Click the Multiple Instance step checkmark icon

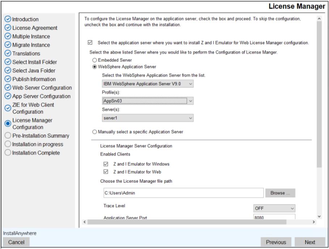coord(8,36)
